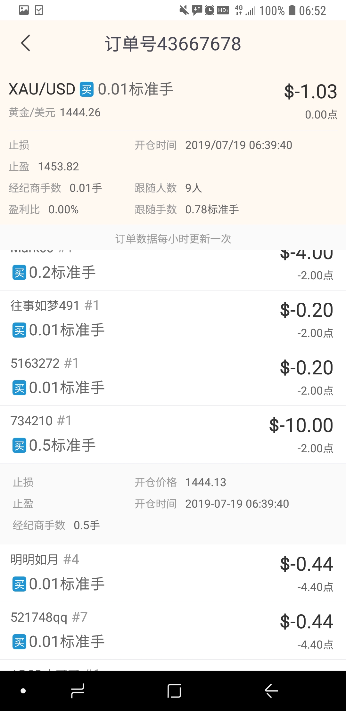Viewport: 346px width, 711px height.
Task: Tap the buy badge beside XAU/USD
Action: (86, 89)
